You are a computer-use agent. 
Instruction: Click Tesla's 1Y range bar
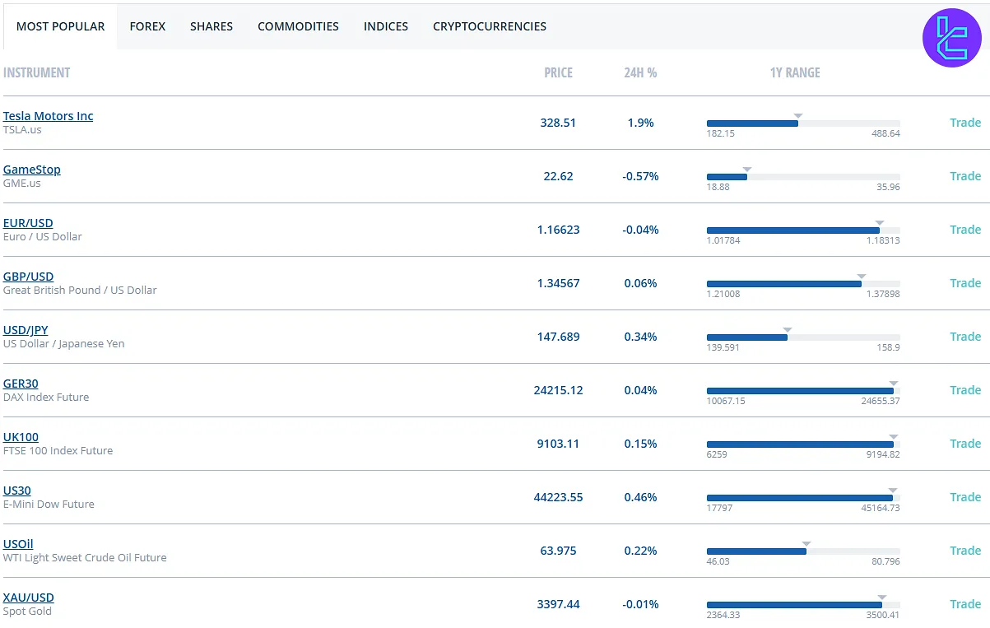point(803,123)
